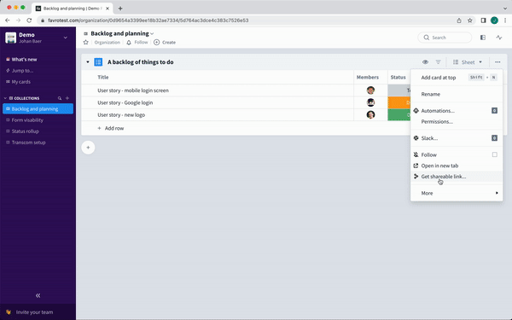The width and height of the screenshot is (512, 320).
Task: Click Add row in the backlog
Action: pos(111,128)
